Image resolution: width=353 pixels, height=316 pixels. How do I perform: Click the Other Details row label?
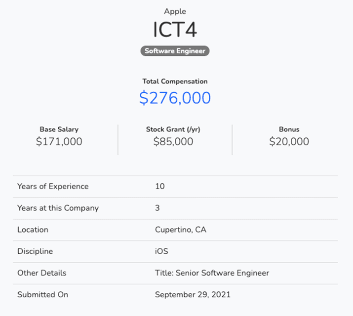(x=41, y=273)
